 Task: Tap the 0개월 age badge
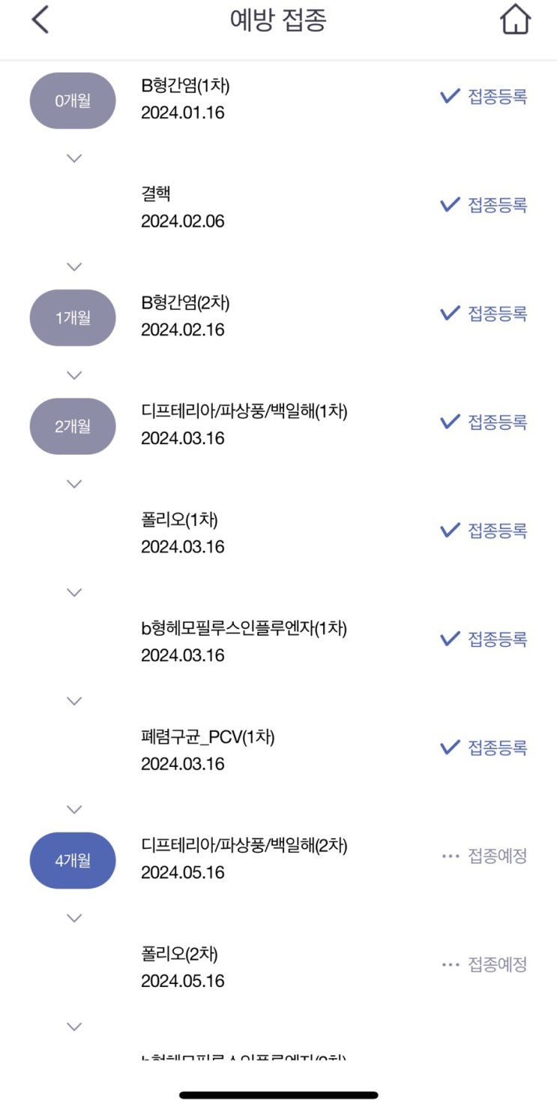tap(73, 101)
